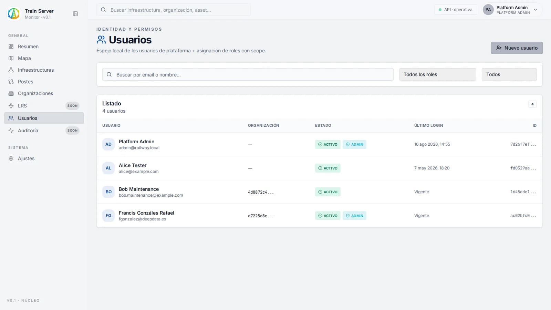Open the Todos los roles dropdown

point(437,74)
